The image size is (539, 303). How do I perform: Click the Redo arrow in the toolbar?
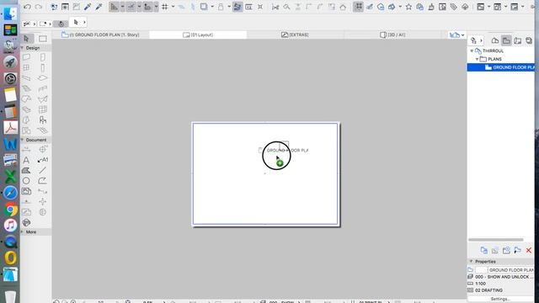tap(39, 7)
